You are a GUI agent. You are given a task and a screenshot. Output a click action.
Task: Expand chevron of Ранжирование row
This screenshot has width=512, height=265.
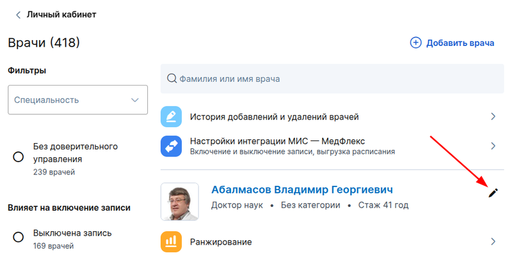click(x=493, y=241)
